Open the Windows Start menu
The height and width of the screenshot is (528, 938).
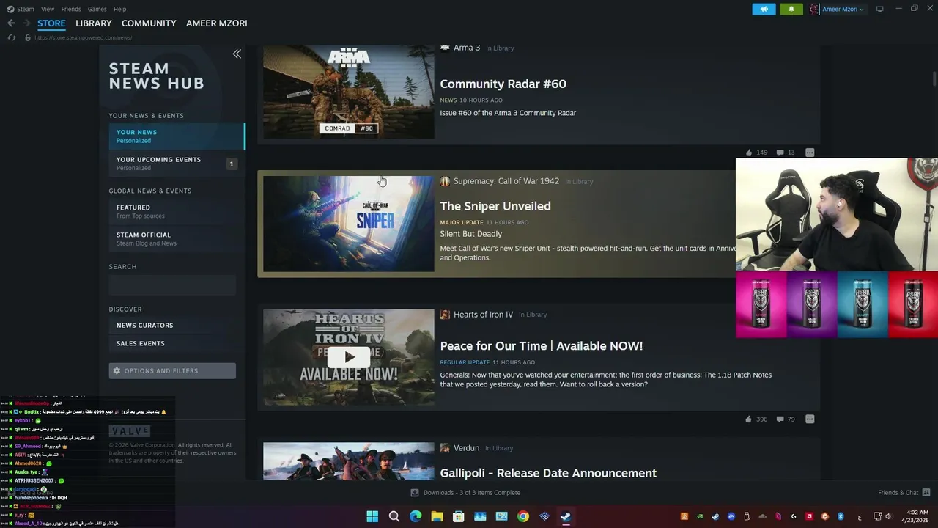(x=372, y=516)
